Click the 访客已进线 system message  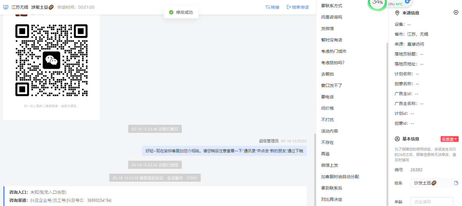click(x=155, y=165)
